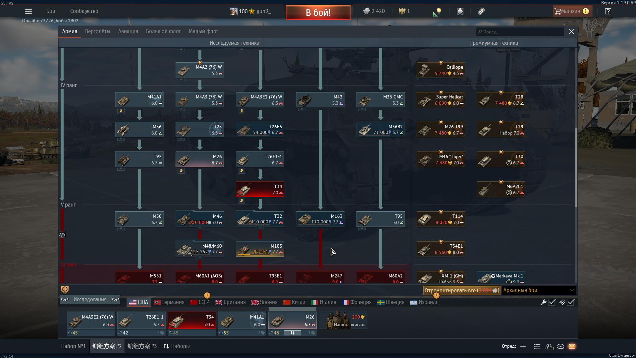The width and height of the screenshot is (636, 358).
Task: Close the research tree window
Action: point(571,32)
